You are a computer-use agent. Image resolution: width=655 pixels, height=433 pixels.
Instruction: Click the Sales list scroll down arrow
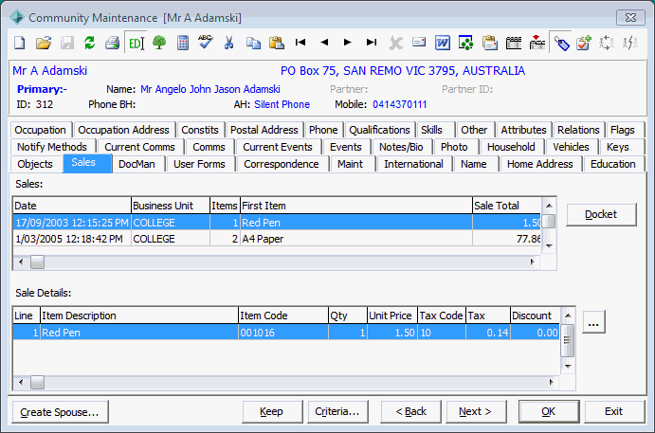(550, 246)
